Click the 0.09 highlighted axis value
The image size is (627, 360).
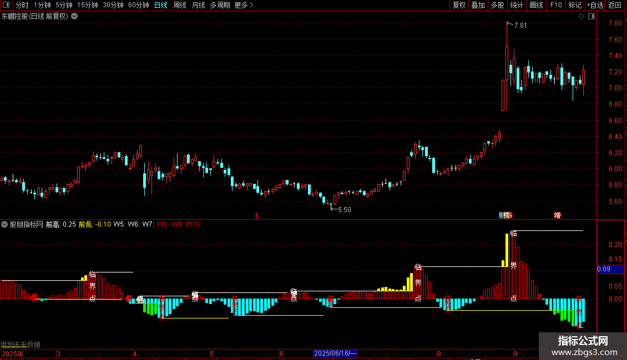[x=610, y=269]
